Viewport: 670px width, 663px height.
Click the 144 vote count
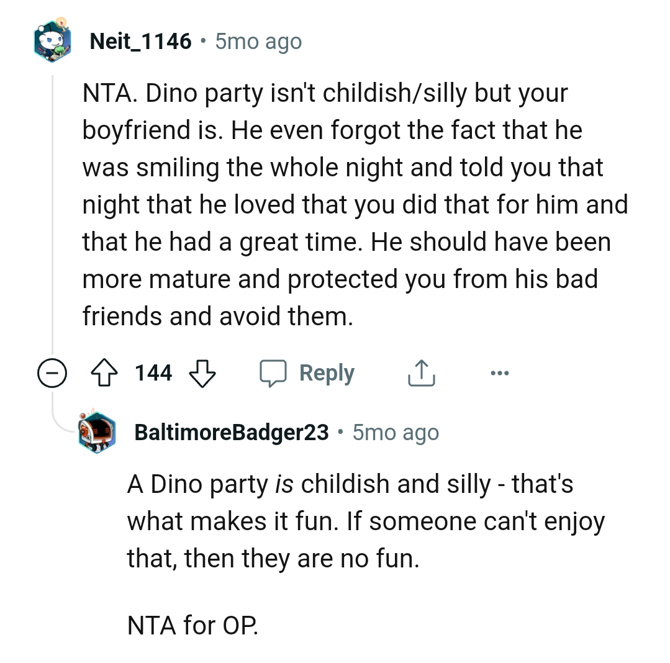pyautogui.click(x=153, y=373)
